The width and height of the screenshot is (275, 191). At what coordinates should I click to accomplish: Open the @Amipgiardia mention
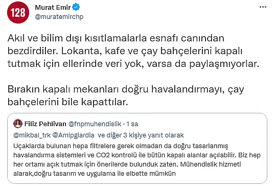click(x=73, y=135)
